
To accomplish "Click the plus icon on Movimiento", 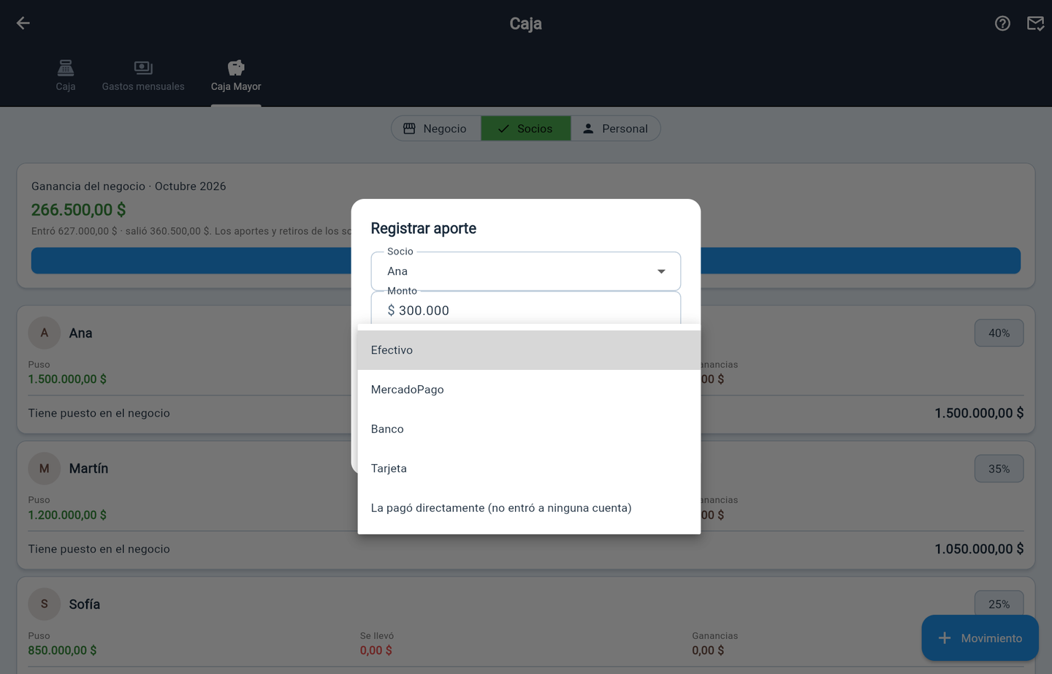I will pyautogui.click(x=945, y=638).
